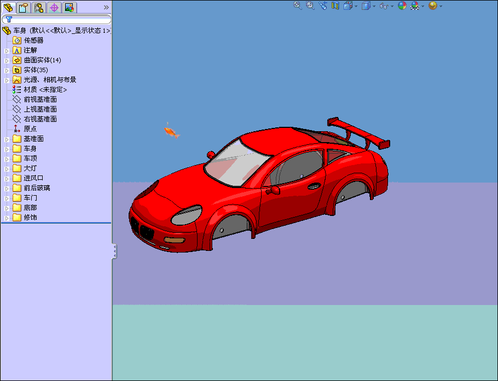Open the PropertyManager tab

[23, 7]
